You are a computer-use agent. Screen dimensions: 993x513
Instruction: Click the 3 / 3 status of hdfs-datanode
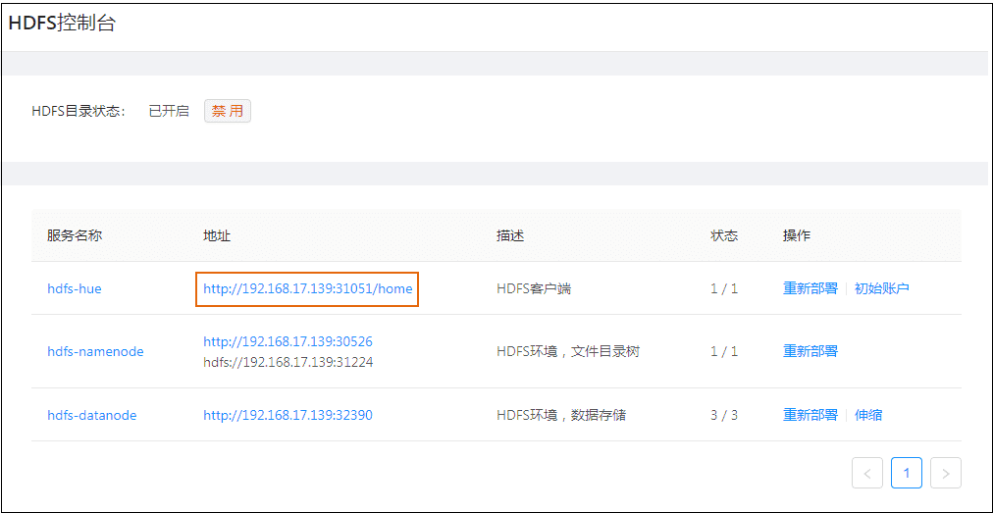(724, 415)
